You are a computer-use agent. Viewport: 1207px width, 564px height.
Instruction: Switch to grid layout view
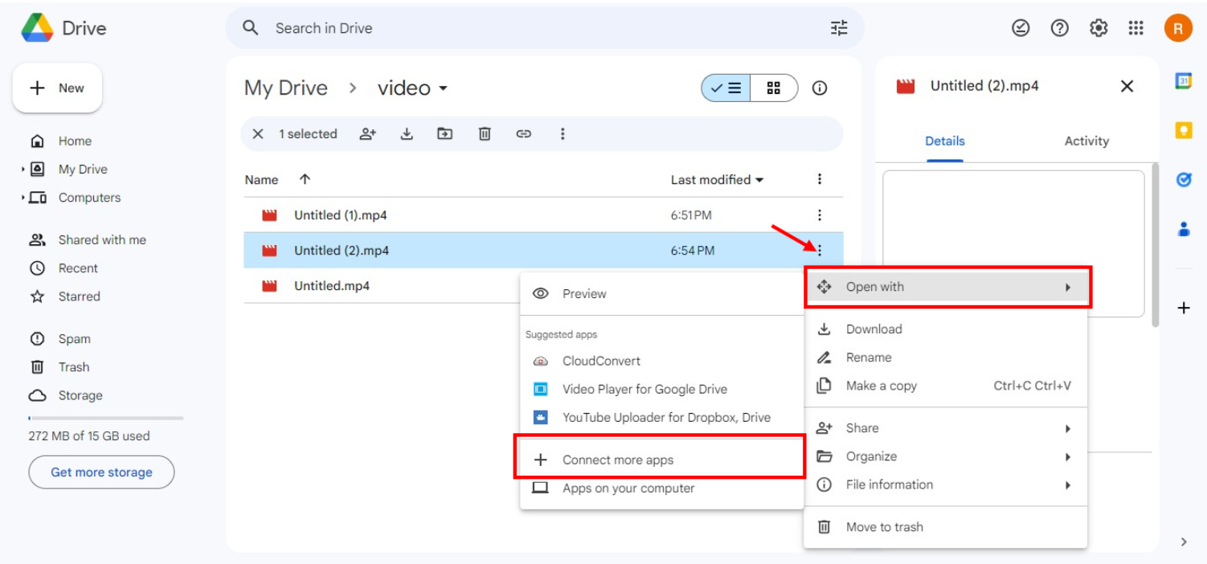774,88
